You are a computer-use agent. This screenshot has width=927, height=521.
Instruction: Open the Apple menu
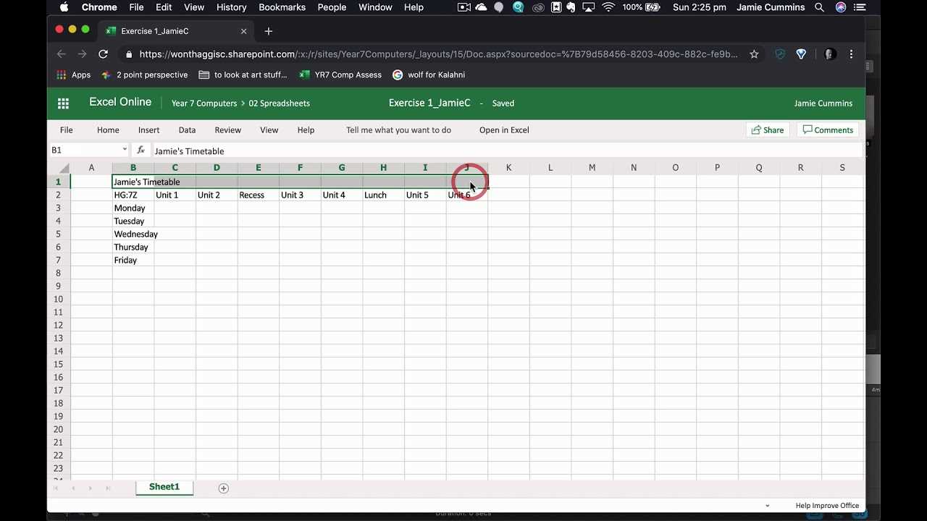(64, 7)
